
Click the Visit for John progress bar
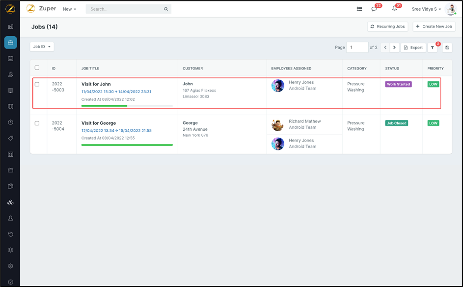tap(127, 106)
